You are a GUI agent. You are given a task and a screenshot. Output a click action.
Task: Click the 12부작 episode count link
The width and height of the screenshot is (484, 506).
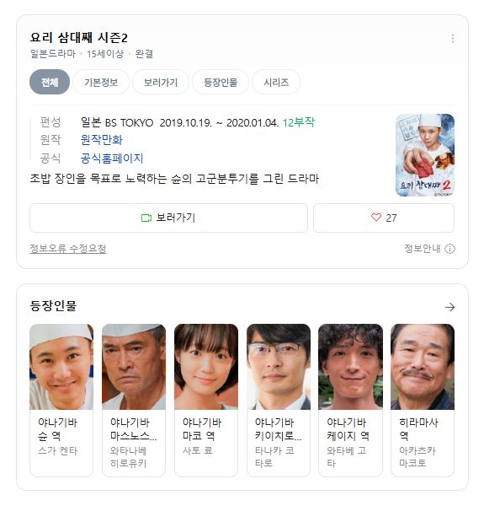(x=299, y=122)
